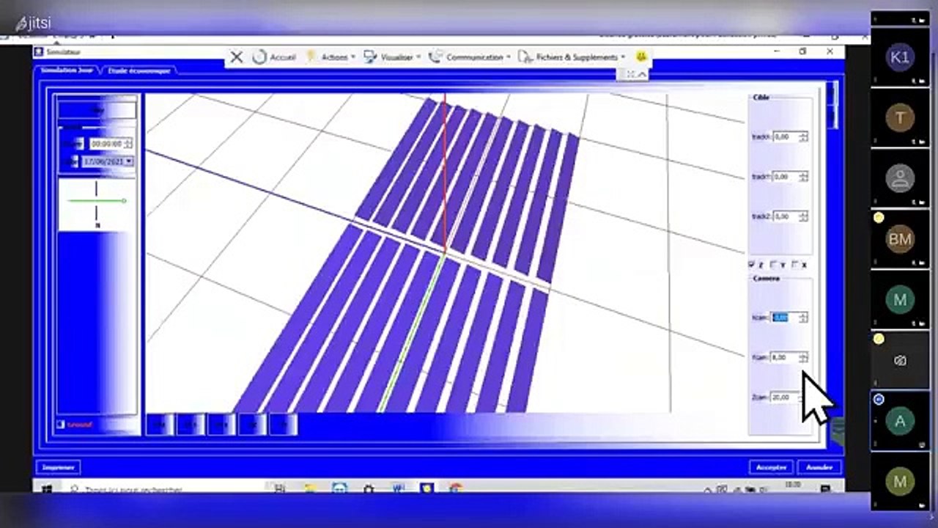Toggle the Y axis checkbox
Viewport: 938px width, 528px height.
(774, 264)
